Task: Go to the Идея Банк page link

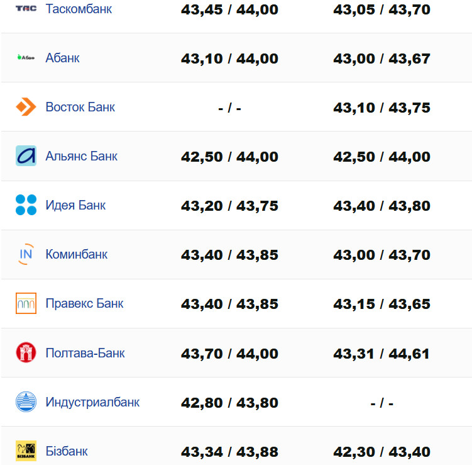Action: [75, 205]
